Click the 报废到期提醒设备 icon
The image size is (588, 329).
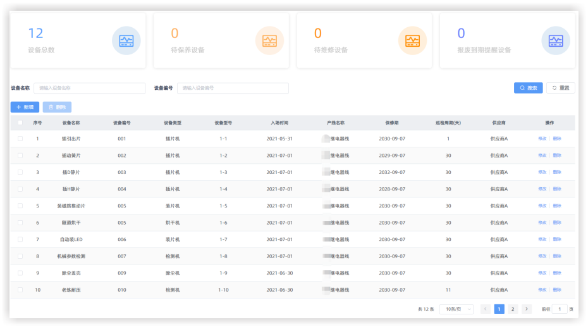tap(555, 40)
